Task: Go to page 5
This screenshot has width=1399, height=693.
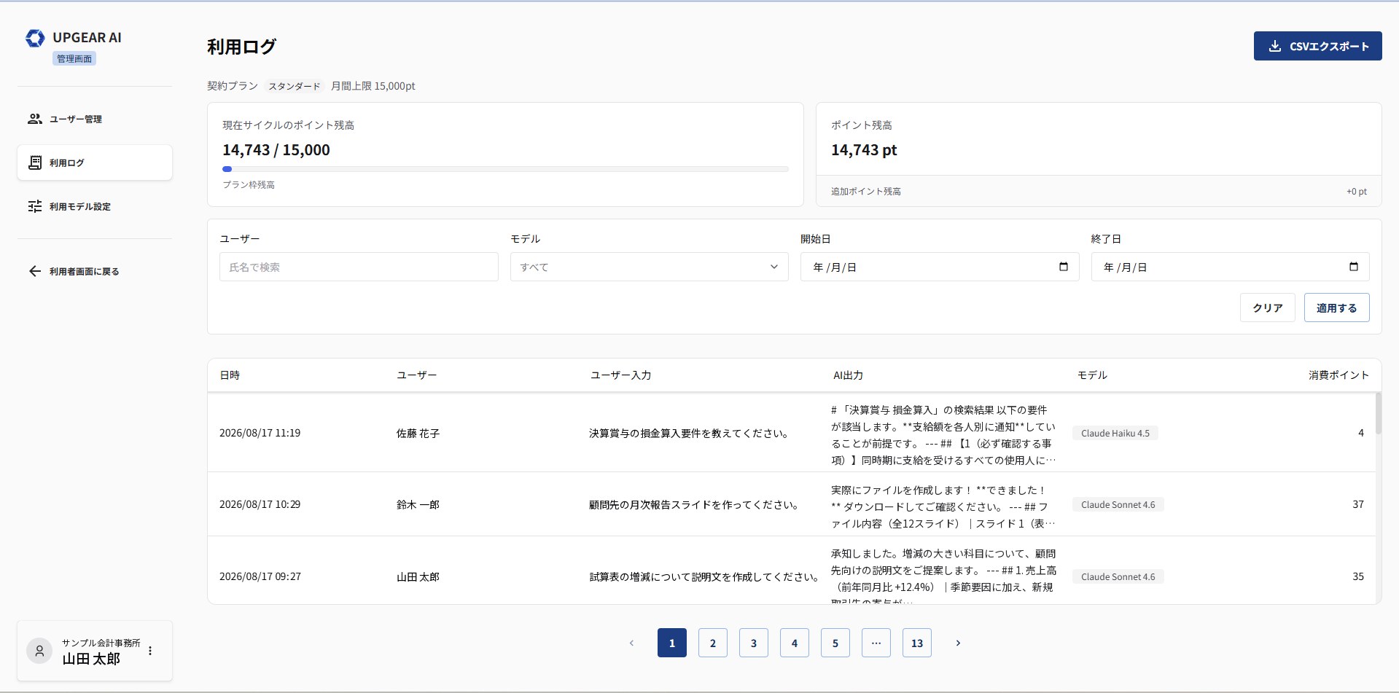Action: [835, 643]
